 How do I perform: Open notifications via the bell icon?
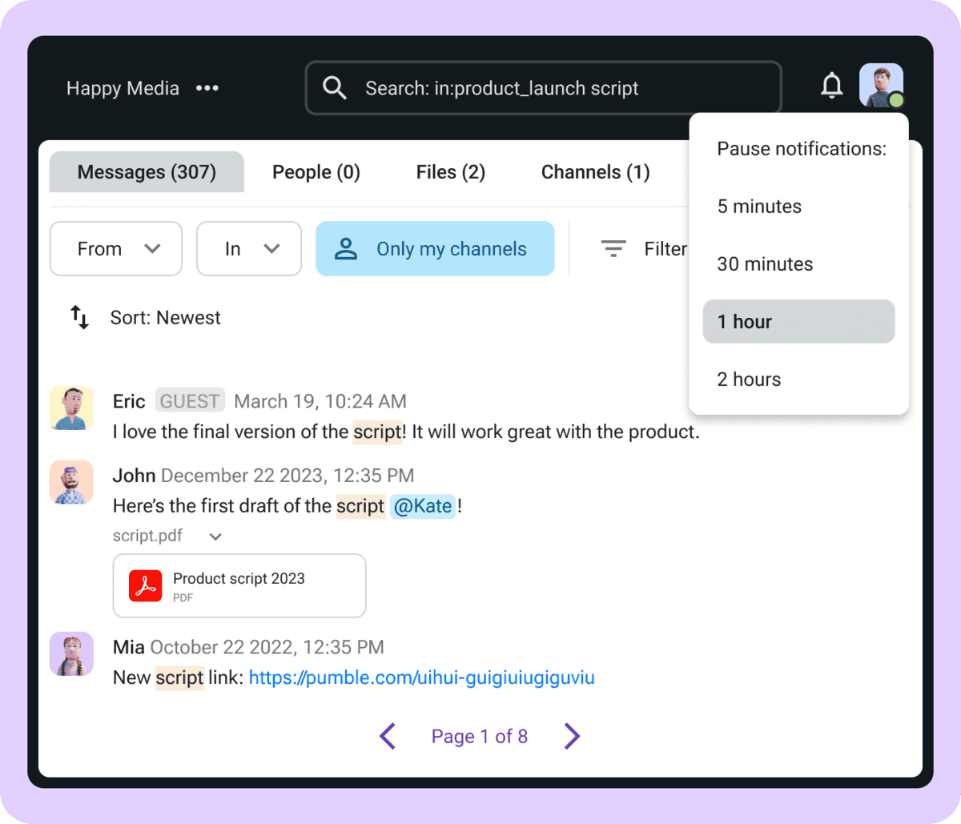click(x=832, y=85)
